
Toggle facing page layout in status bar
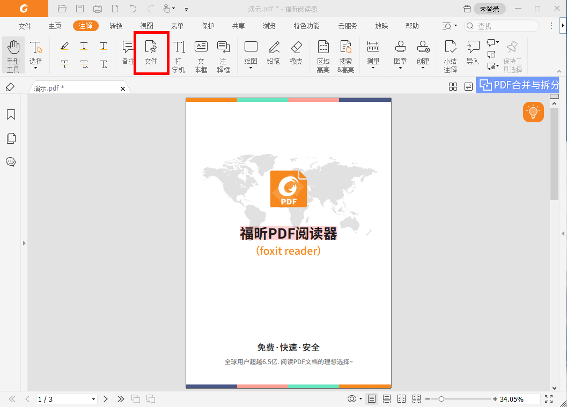(x=401, y=398)
